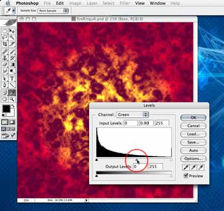Select the Elliptical Marquee tool
Image resolution: width=224 pixels, height=211 pixels.
tap(5, 31)
